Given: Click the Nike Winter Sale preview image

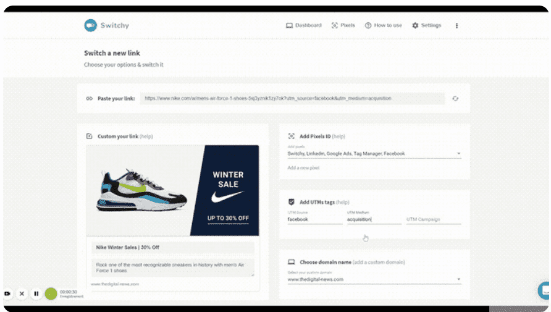Looking at the screenshot, I should (x=173, y=190).
